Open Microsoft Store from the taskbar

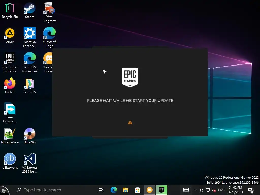tap(137, 190)
